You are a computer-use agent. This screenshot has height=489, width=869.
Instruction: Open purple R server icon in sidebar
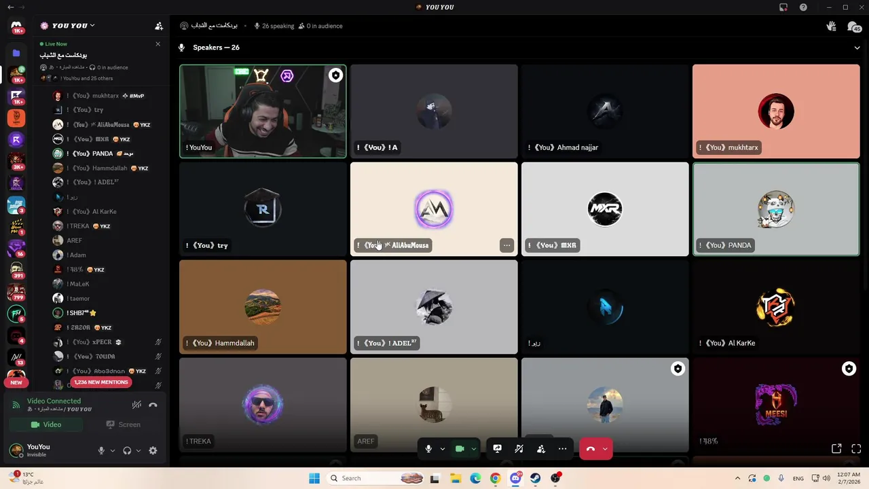click(x=16, y=139)
